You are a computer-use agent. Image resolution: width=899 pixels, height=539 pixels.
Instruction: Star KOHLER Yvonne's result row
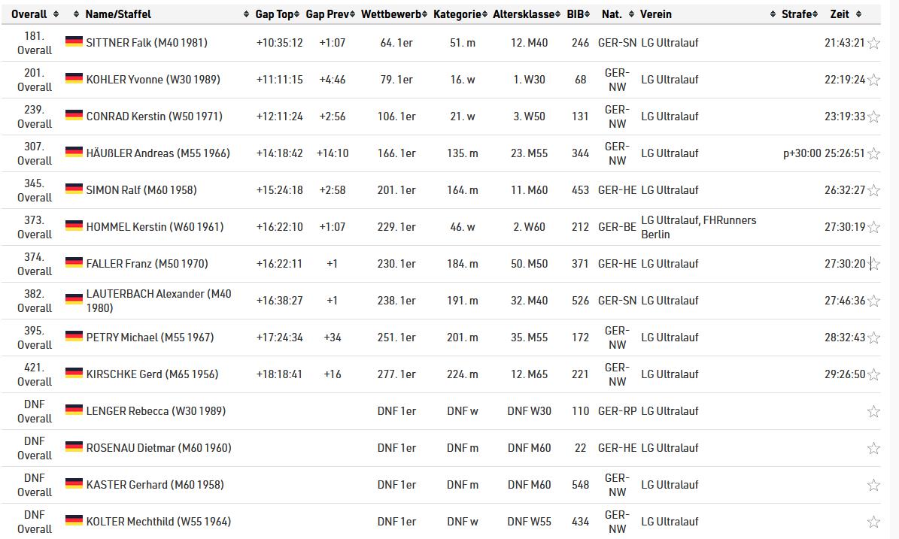click(x=873, y=80)
